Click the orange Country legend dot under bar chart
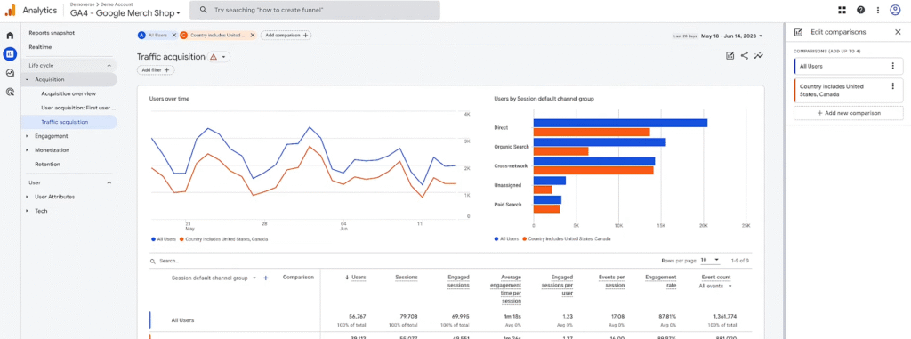This screenshot has height=339, width=911. [524, 239]
